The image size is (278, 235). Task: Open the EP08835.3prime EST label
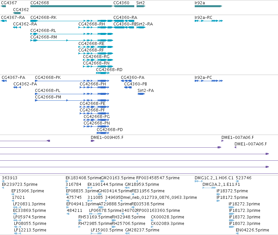[82, 191]
